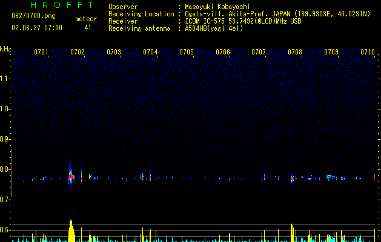Select the Ogata-vill. Akita-Pref. JAPAN location text
The width and height of the screenshot is (381, 242).
pyautogui.click(x=277, y=14)
